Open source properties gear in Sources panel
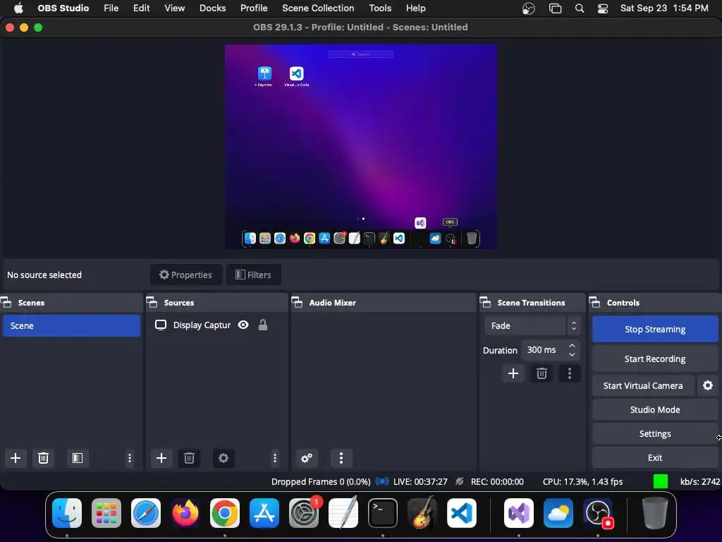Viewport: 722px width, 542px height. tap(224, 457)
